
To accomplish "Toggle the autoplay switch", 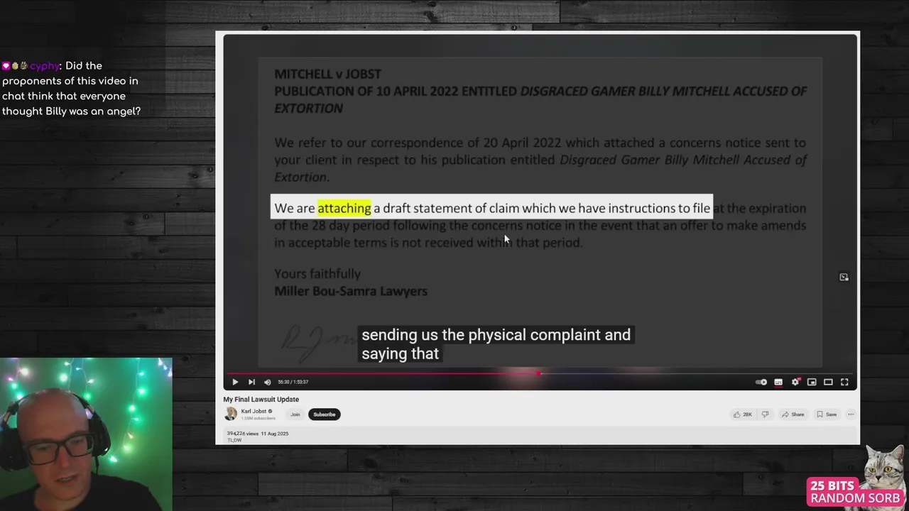I will [x=761, y=382].
